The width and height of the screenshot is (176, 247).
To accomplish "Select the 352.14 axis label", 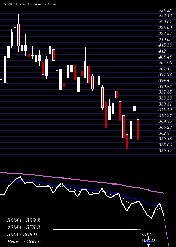I will 165,151.
